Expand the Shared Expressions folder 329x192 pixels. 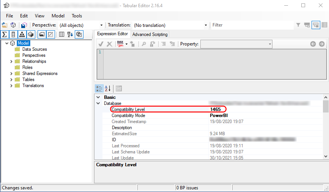pyautogui.click(x=11, y=74)
